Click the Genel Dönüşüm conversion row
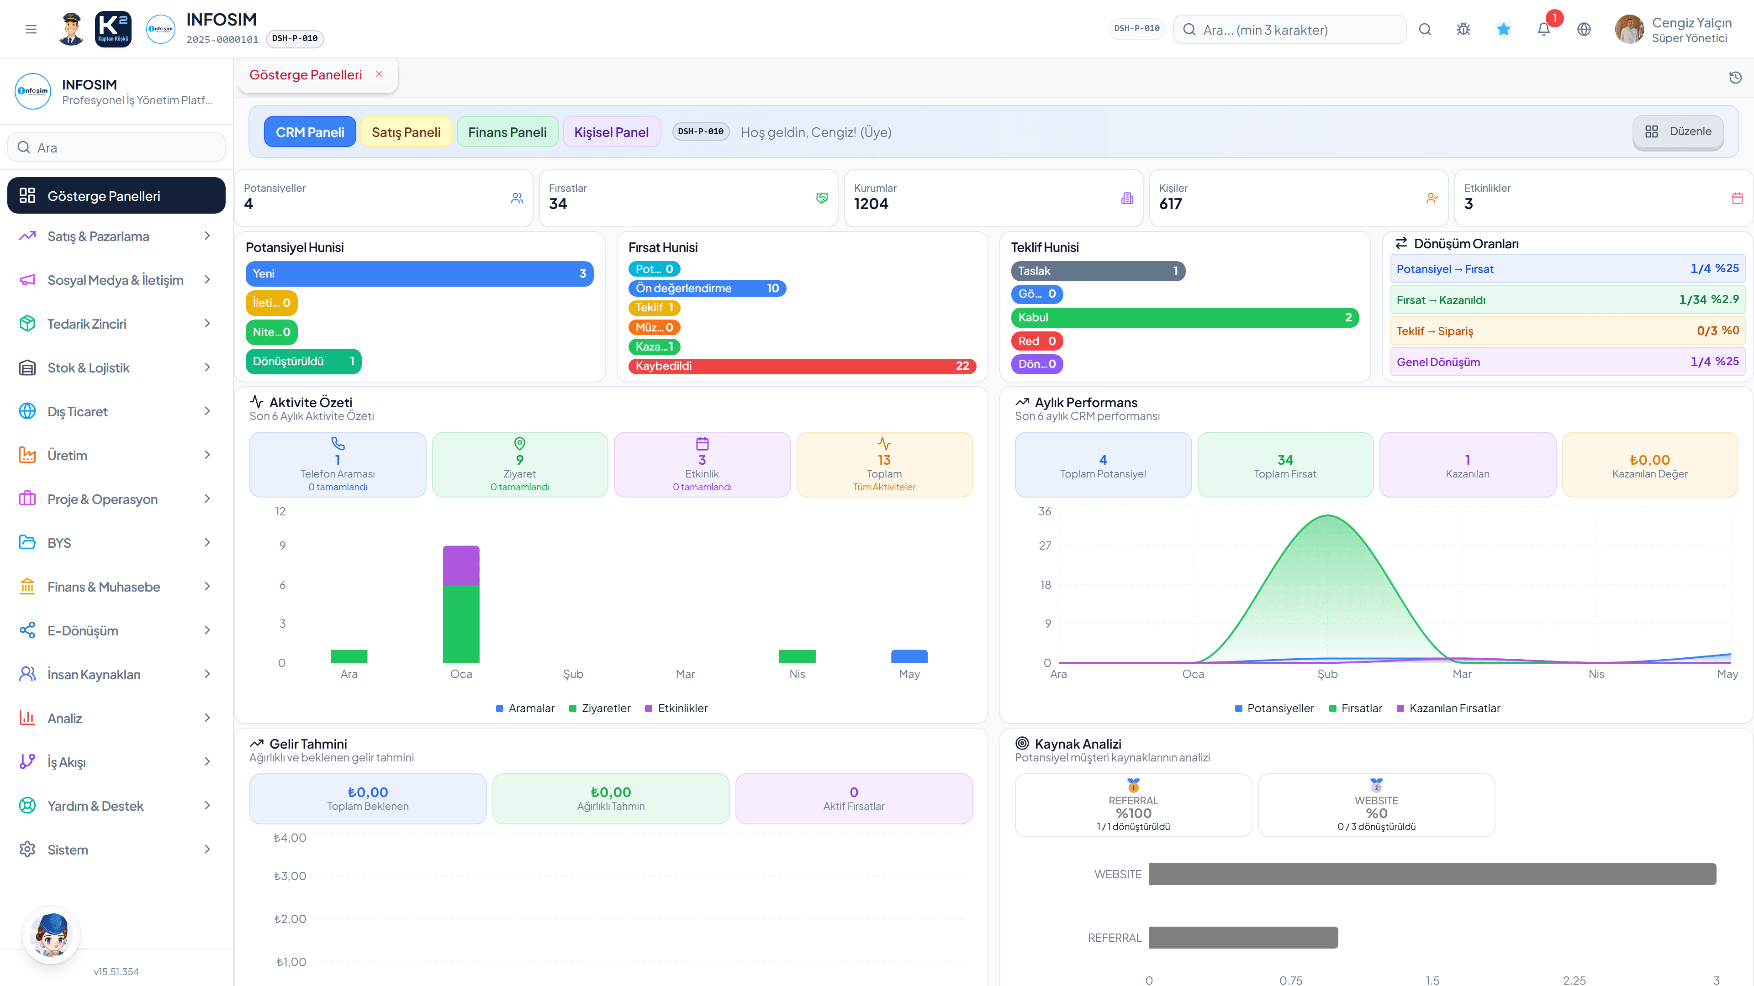The image size is (1754, 986). pos(1567,362)
